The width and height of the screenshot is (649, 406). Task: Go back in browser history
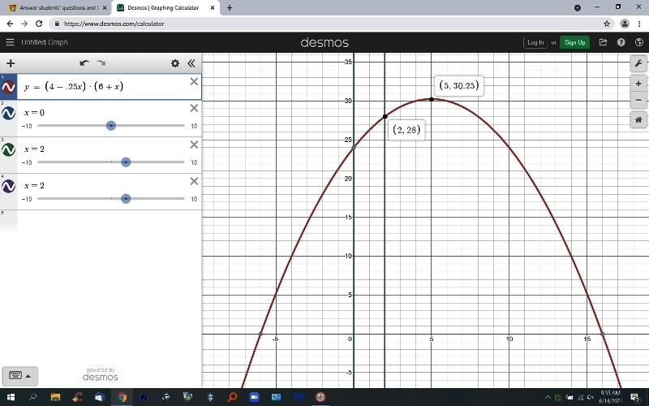pos(10,24)
